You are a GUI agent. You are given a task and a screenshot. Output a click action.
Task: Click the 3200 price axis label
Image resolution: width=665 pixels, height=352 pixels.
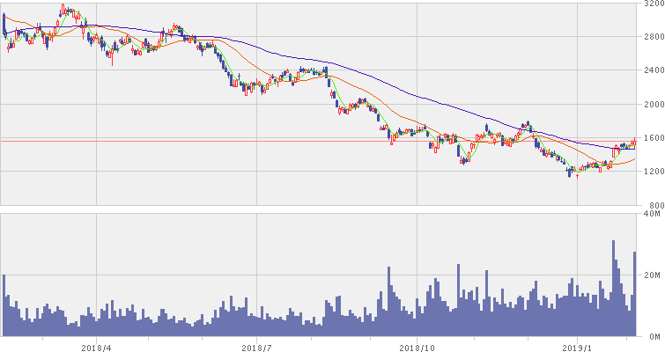pyautogui.click(x=651, y=4)
